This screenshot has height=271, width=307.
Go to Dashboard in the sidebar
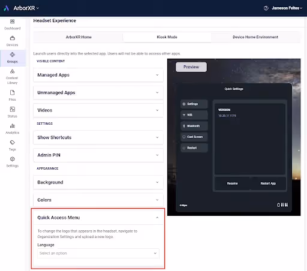tap(13, 25)
